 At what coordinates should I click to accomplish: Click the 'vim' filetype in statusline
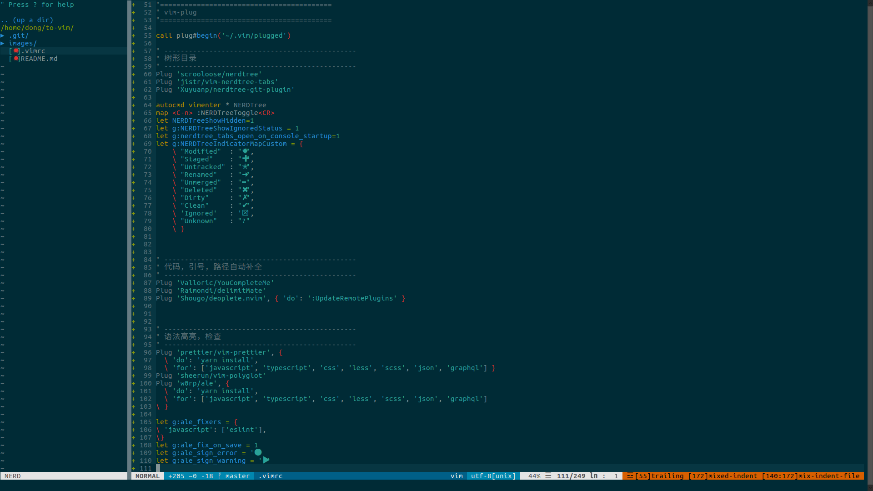[457, 476]
